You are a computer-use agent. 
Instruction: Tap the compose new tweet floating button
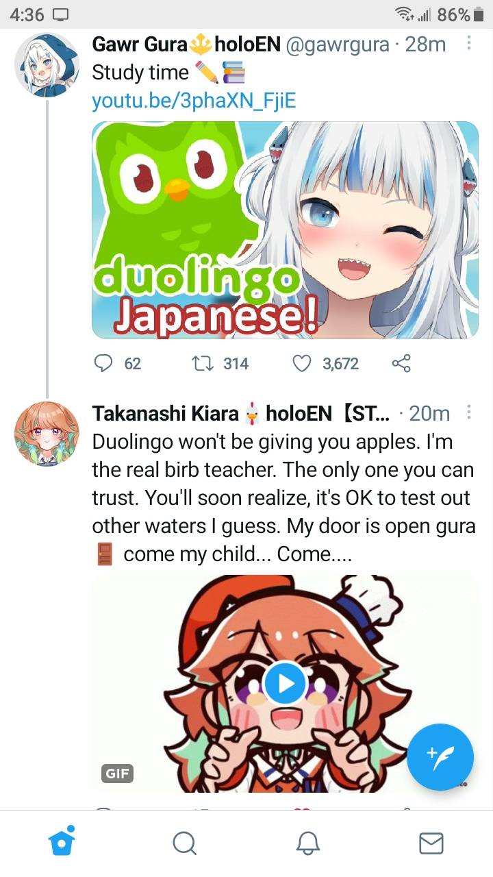440,756
